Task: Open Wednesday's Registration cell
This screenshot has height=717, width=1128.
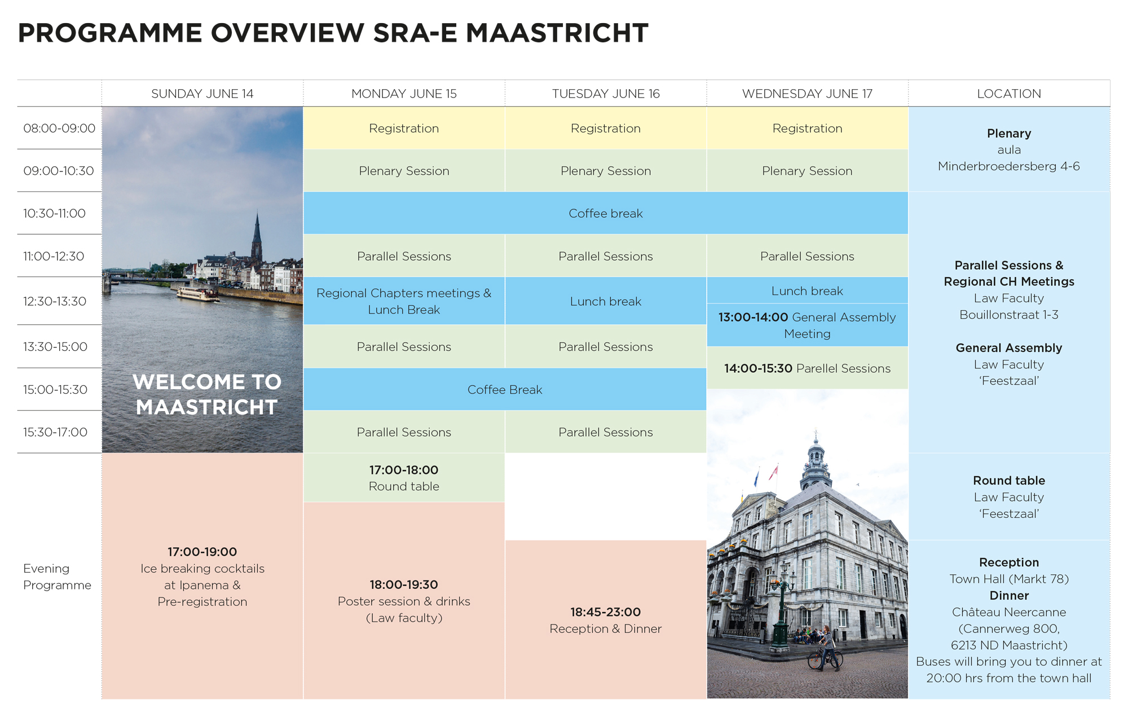Action: (x=807, y=128)
